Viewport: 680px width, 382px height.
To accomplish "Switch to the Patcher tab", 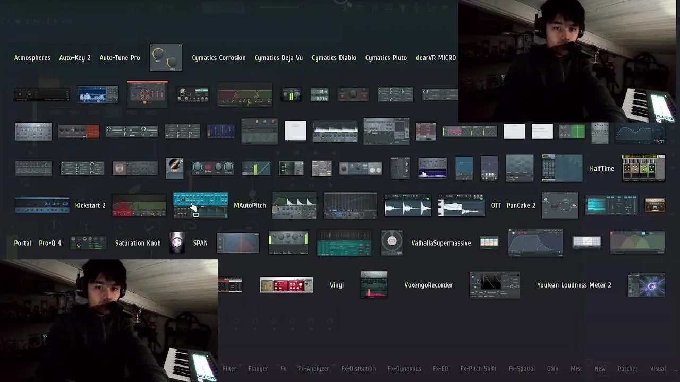I will (627, 369).
